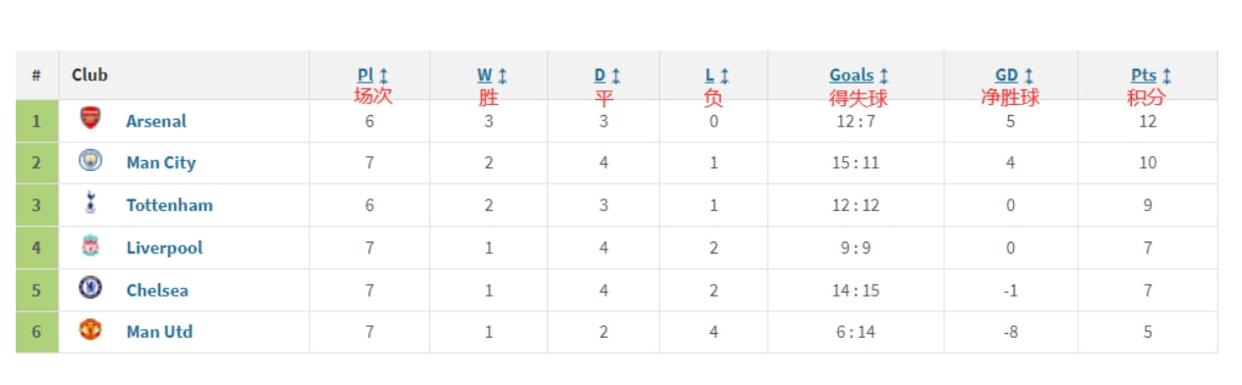Image resolution: width=1242 pixels, height=385 pixels.
Task: Open the Arsenal team link
Action: coord(156,121)
